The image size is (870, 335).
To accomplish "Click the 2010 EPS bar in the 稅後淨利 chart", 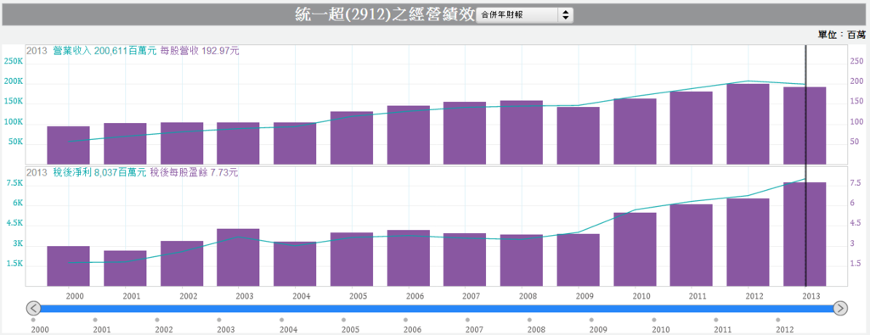I will pos(635,249).
